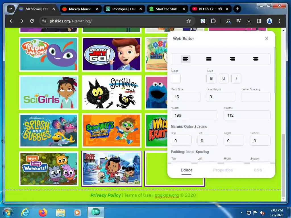
Task: Open the Windows Start menu
Action: pos(8,212)
